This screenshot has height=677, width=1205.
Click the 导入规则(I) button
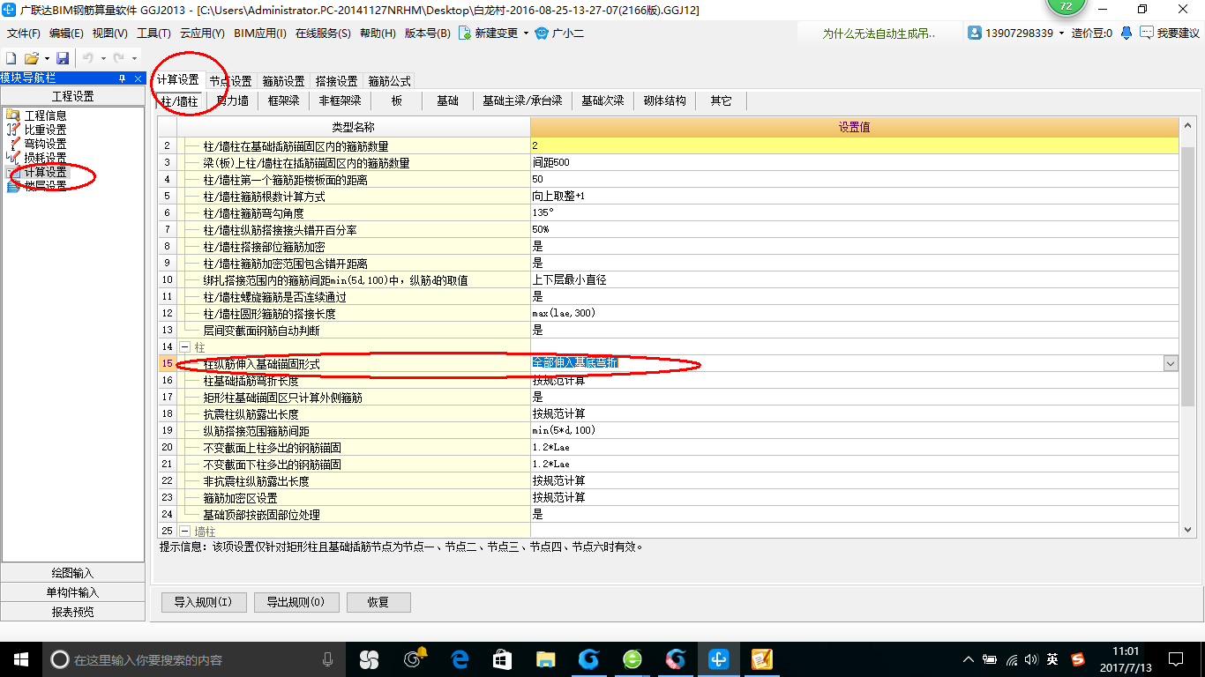[203, 602]
